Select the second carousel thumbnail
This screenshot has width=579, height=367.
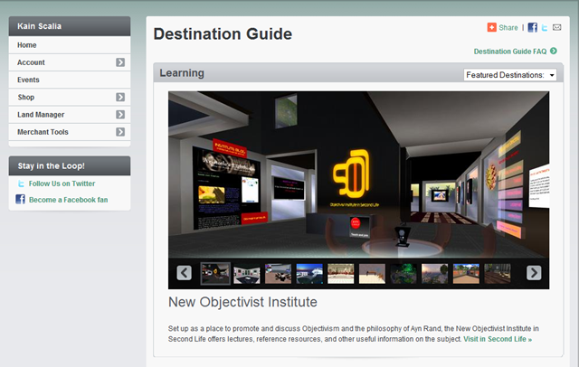247,274
